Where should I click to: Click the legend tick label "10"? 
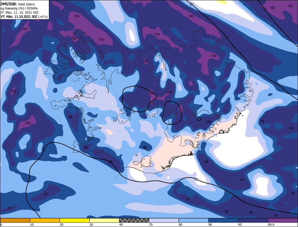pos(32,225)
